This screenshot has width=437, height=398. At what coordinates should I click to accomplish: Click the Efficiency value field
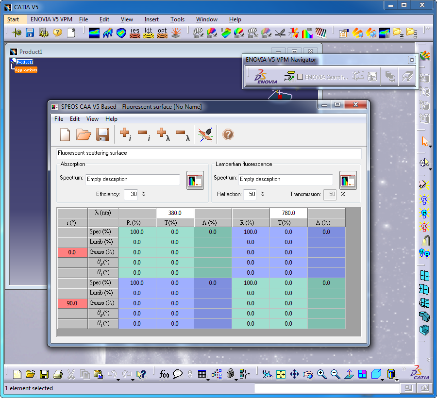[131, 195]
